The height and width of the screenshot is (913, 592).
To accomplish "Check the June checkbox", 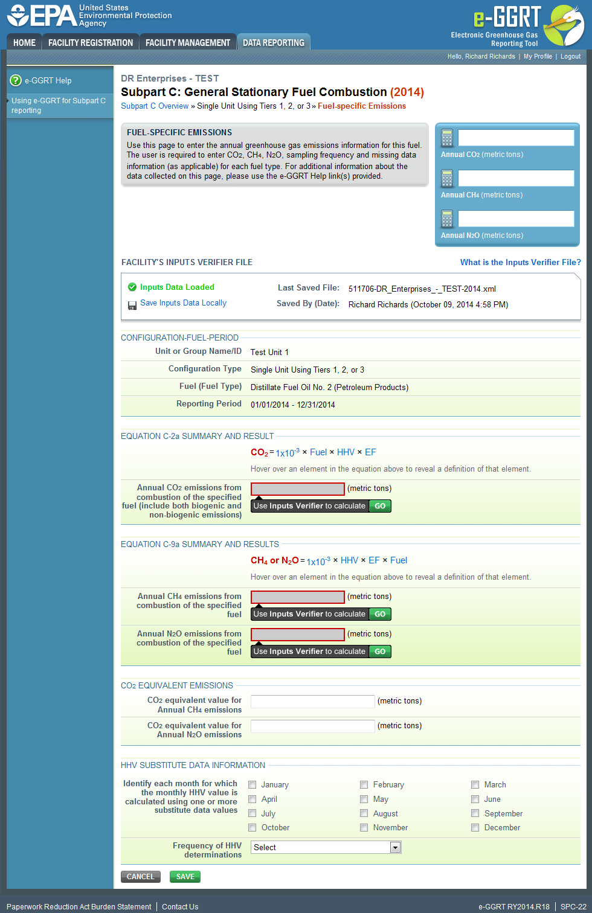I will (475, 799).
